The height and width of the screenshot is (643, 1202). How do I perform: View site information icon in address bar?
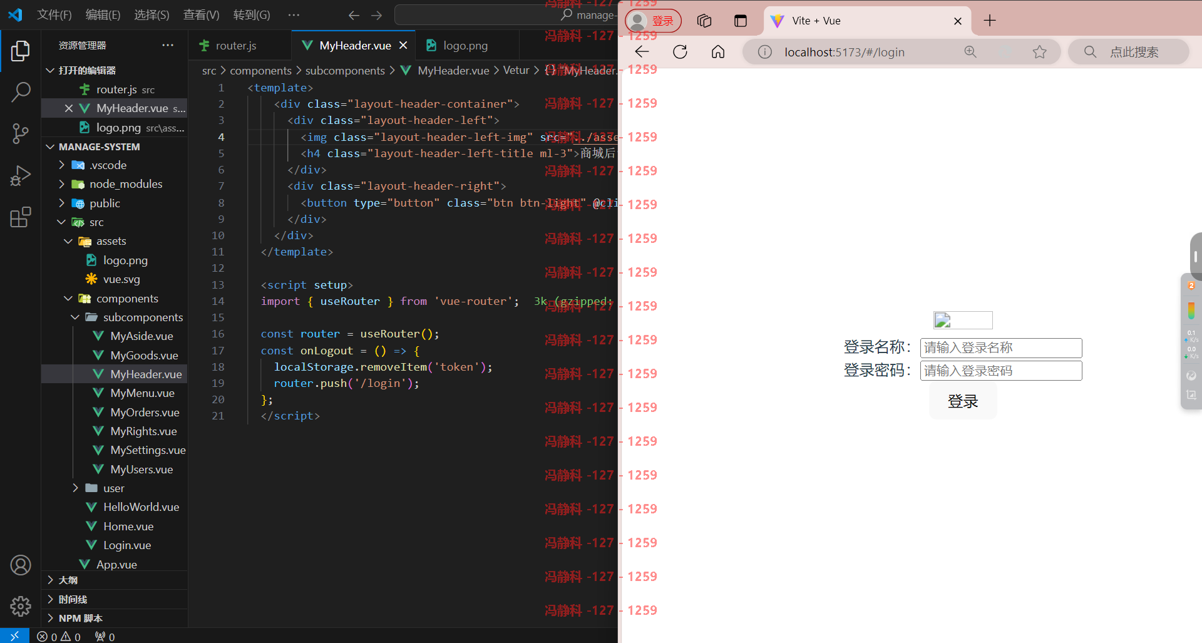[764, 52]
